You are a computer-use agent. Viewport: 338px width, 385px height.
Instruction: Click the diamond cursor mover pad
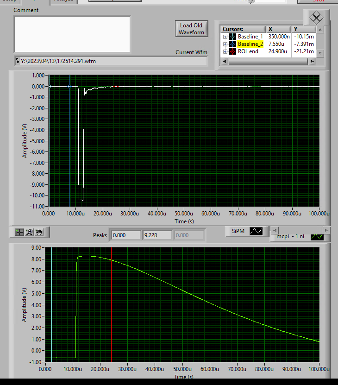pos(316,19)
